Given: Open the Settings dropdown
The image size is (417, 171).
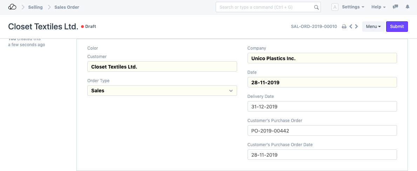Looking at the screenshot, I should (353, 7).
